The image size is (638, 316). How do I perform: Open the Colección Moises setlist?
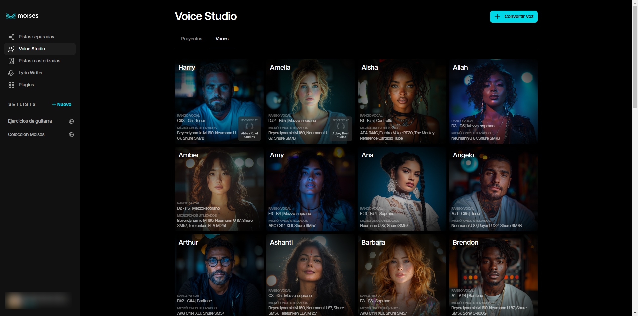click(x=26, y=135)
